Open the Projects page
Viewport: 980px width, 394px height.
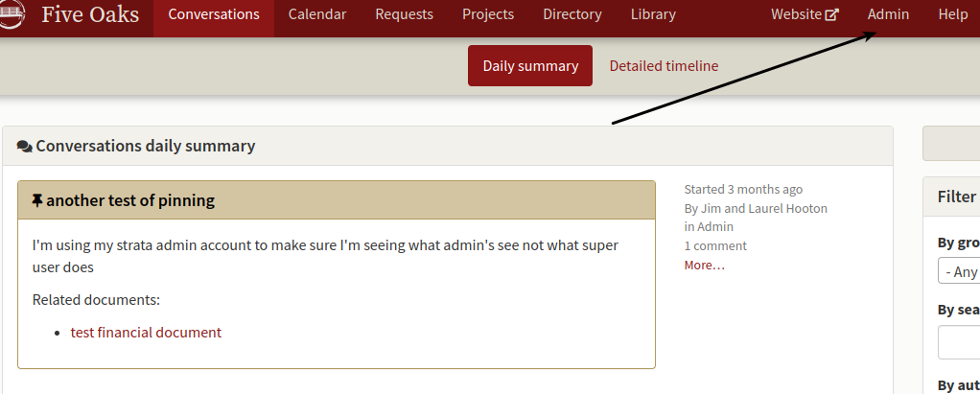(488, 14)
